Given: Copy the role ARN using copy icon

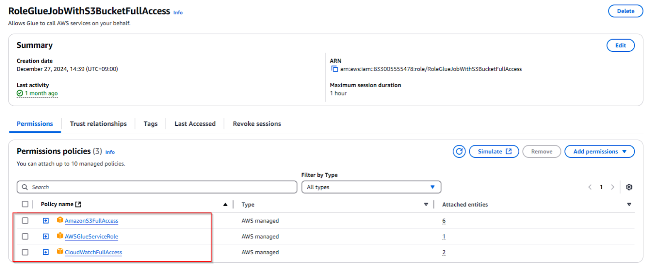Looking at the screenshot, I should coord(334,69).
